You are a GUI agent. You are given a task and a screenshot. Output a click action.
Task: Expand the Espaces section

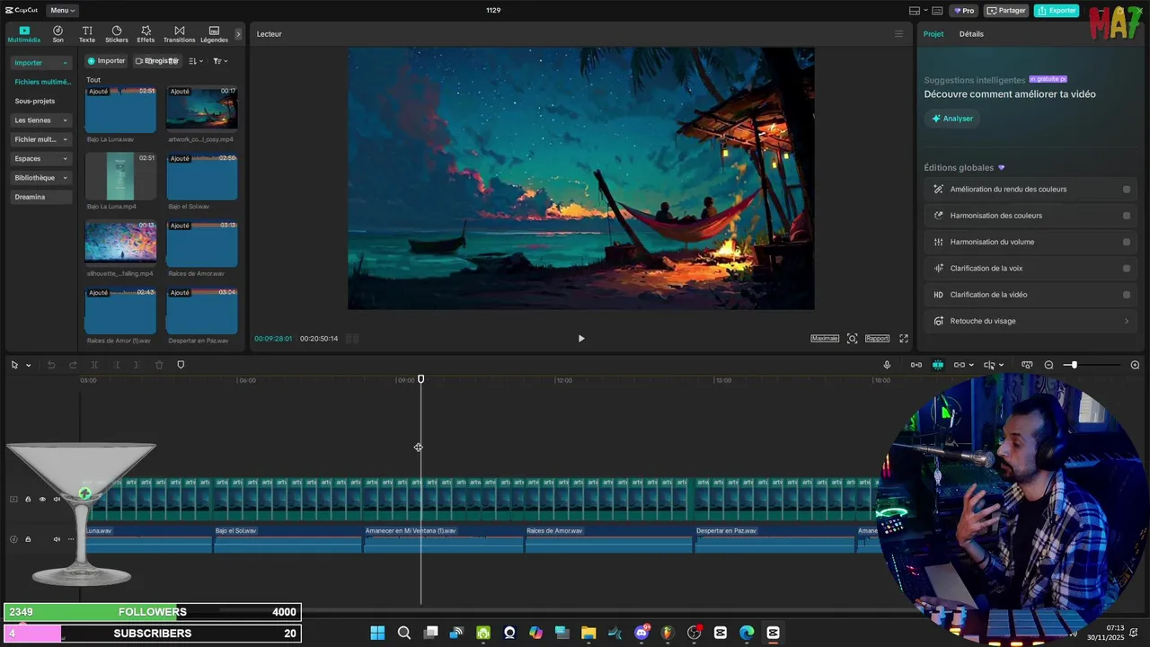(x=40, y=159)
